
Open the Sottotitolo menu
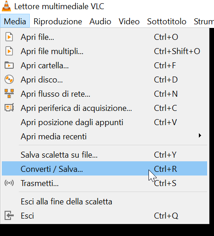(x=167, y=21)
